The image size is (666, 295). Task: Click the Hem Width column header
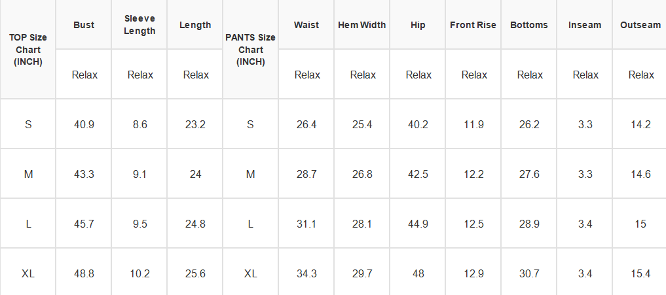click(362, 25)
